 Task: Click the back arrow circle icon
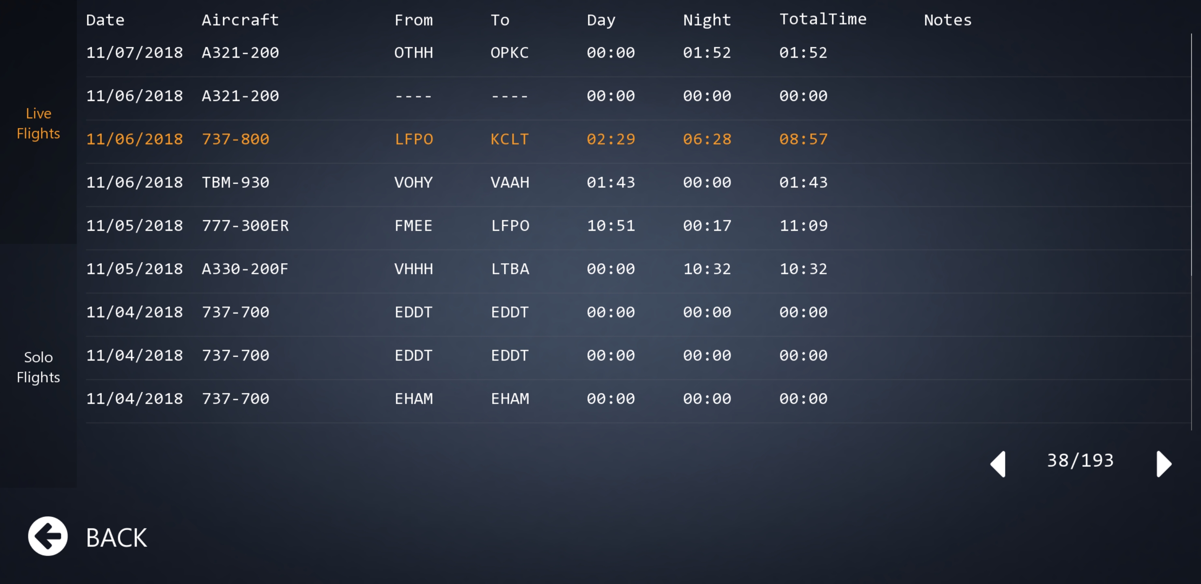[47, 536]
